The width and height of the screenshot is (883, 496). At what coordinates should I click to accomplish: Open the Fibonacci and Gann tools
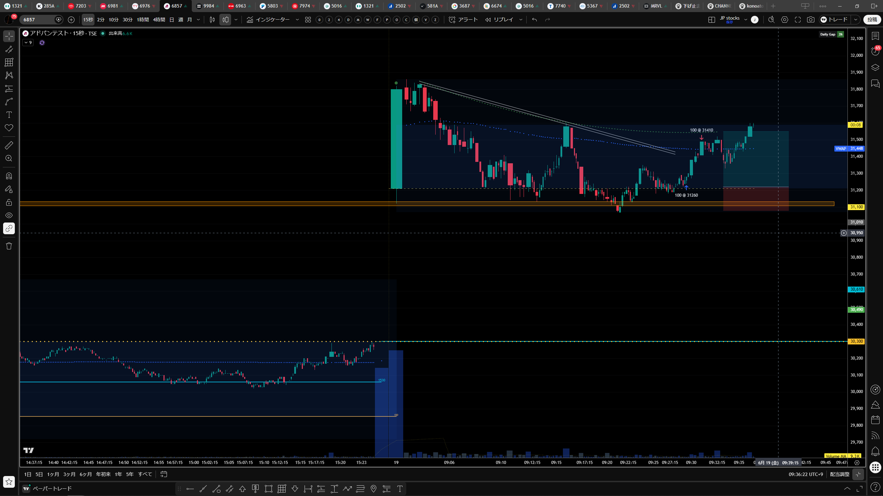coord(9,62)
